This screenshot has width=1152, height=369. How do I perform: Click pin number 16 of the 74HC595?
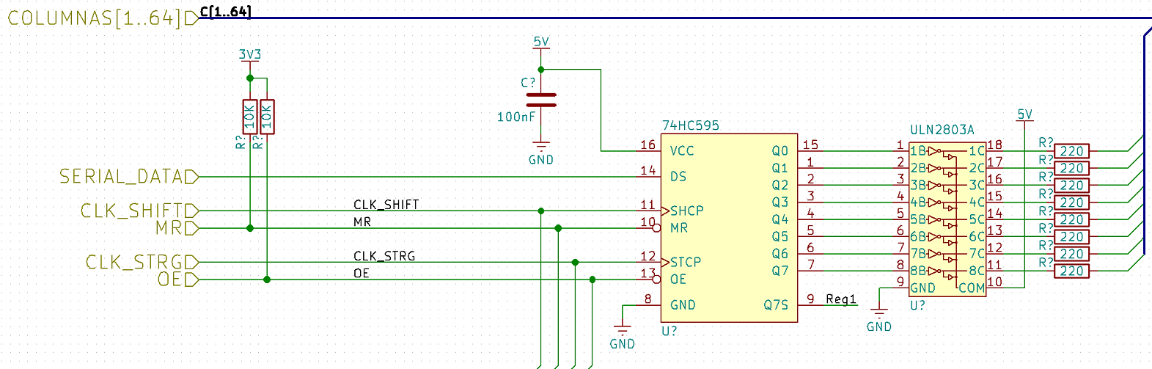(647, 145)
